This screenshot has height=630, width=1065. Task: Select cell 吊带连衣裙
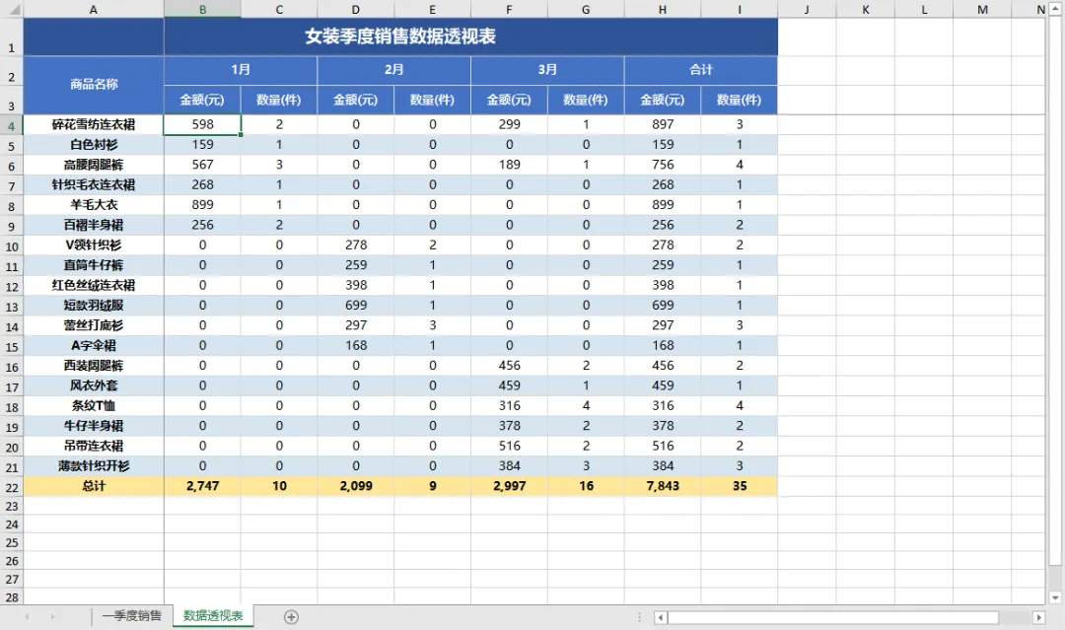[x=94, y=446]
